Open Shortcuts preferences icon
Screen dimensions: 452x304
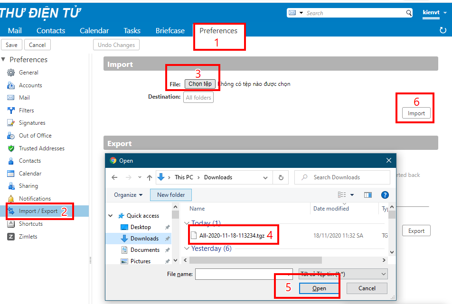(x=11, y=224)
